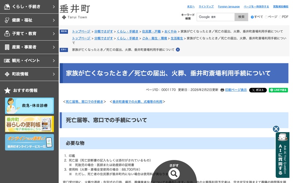Image resolution: width=293 pixels, height=183 pixels.
Task: Remove the footprint history entry with X
Action: tap(178, 50)
